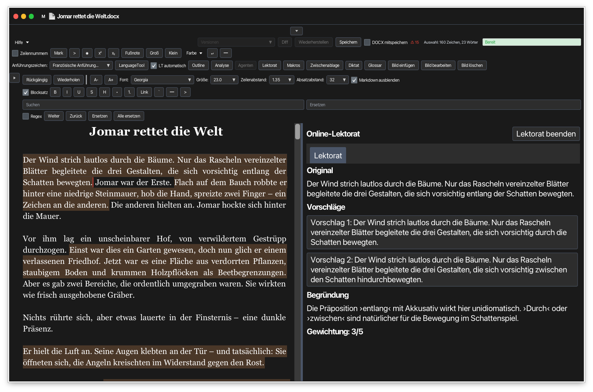The height and width of the screenshot is (392, 593).
Task: Open the Versionen dropdown
Action: click(x=236, y=42)
